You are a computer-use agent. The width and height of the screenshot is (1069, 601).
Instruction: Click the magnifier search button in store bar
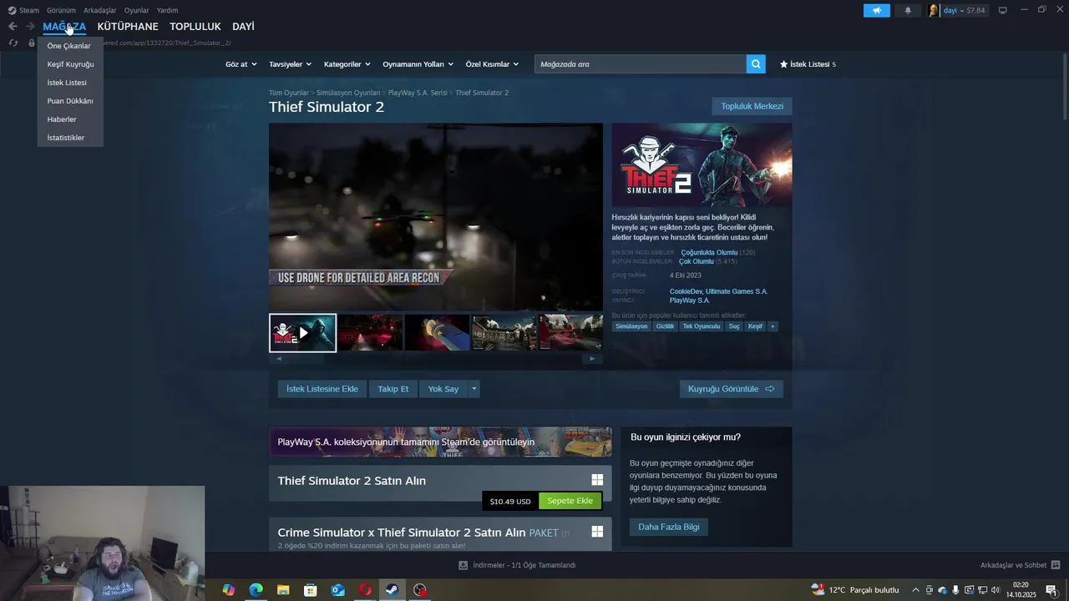(x=756, y=64)
